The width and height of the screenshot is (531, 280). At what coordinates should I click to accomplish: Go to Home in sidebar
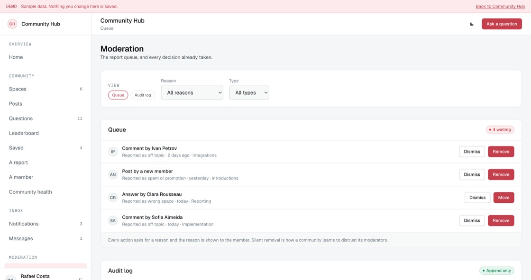click(x=46, y=57)
